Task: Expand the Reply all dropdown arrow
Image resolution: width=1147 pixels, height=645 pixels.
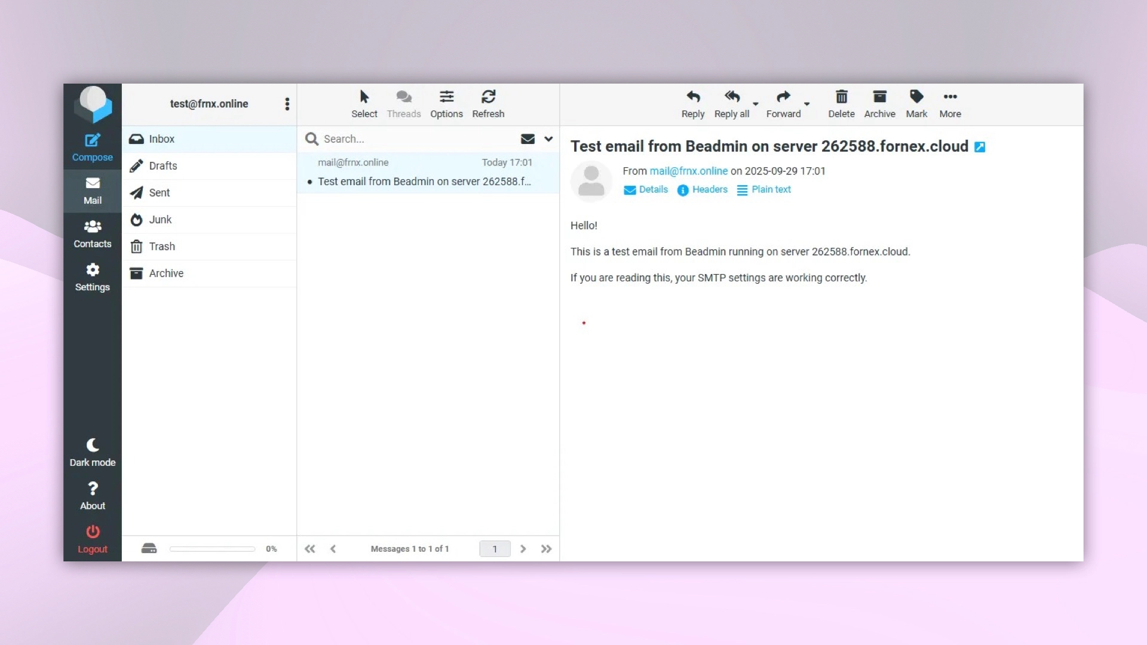Action: pos(756,104)
